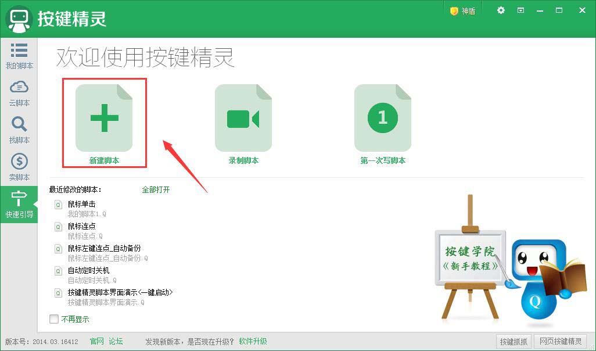Click the 第一次写脚本 label
The width and height of the screenshot is (596, 351).
(383, 160)
